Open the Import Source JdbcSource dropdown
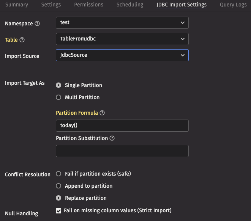Image resolution: width=251 pixels, height=221 pixels. pos(122,55)
